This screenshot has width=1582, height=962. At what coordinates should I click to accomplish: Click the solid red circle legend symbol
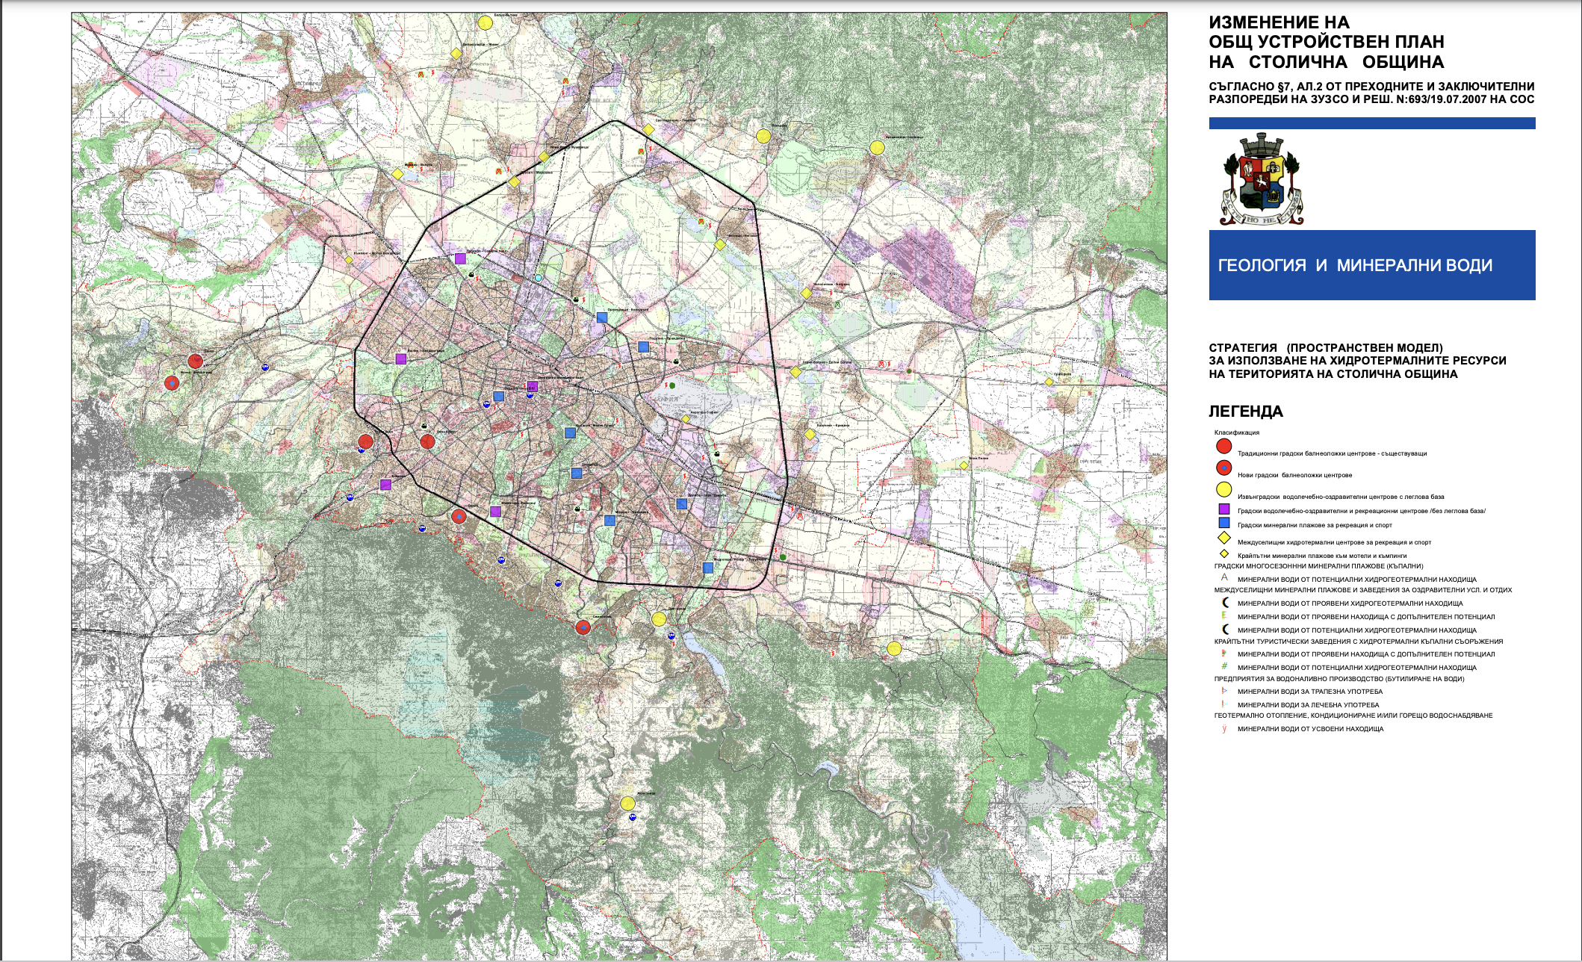click(1223, 447)
